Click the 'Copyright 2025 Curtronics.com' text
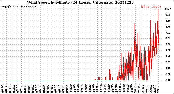This screenshot has height=94, width=174. coord(18,7)
